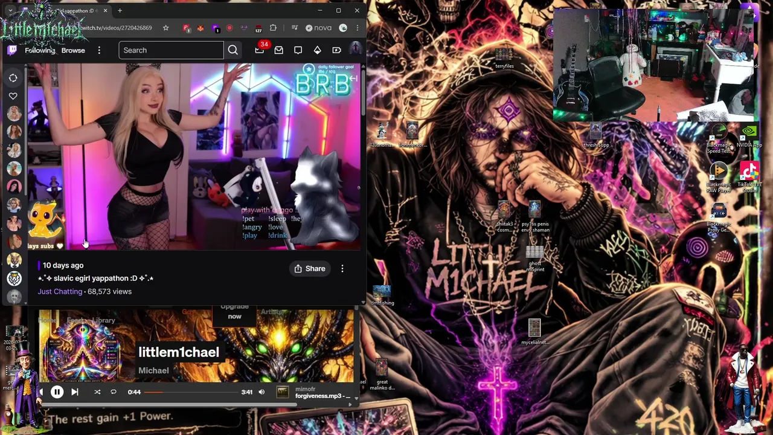Screen dimensions: 773x435
Task: Close the yappathon browser tab
Action: click(106, 10)
